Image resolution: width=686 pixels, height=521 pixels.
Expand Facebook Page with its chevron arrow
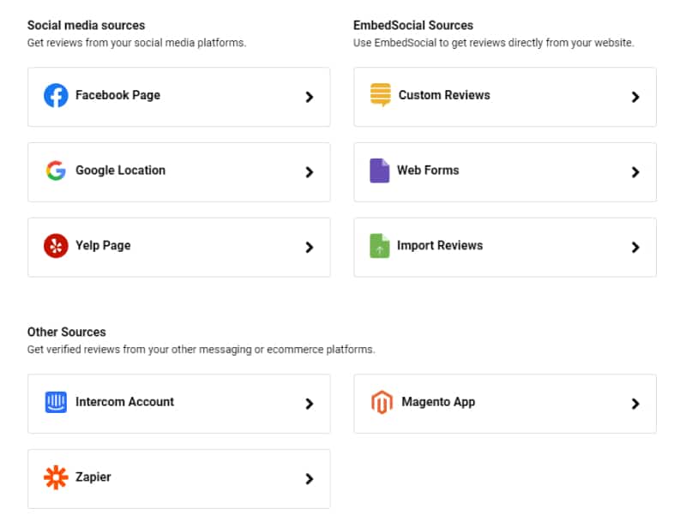[310, 97]
